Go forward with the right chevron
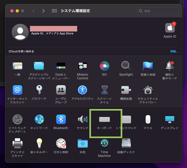The image size is (187, 168). tap(44, 11)
